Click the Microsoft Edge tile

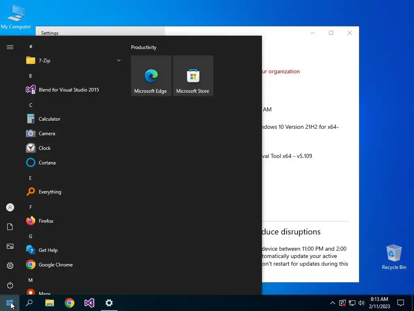click(x=151, y=76)
